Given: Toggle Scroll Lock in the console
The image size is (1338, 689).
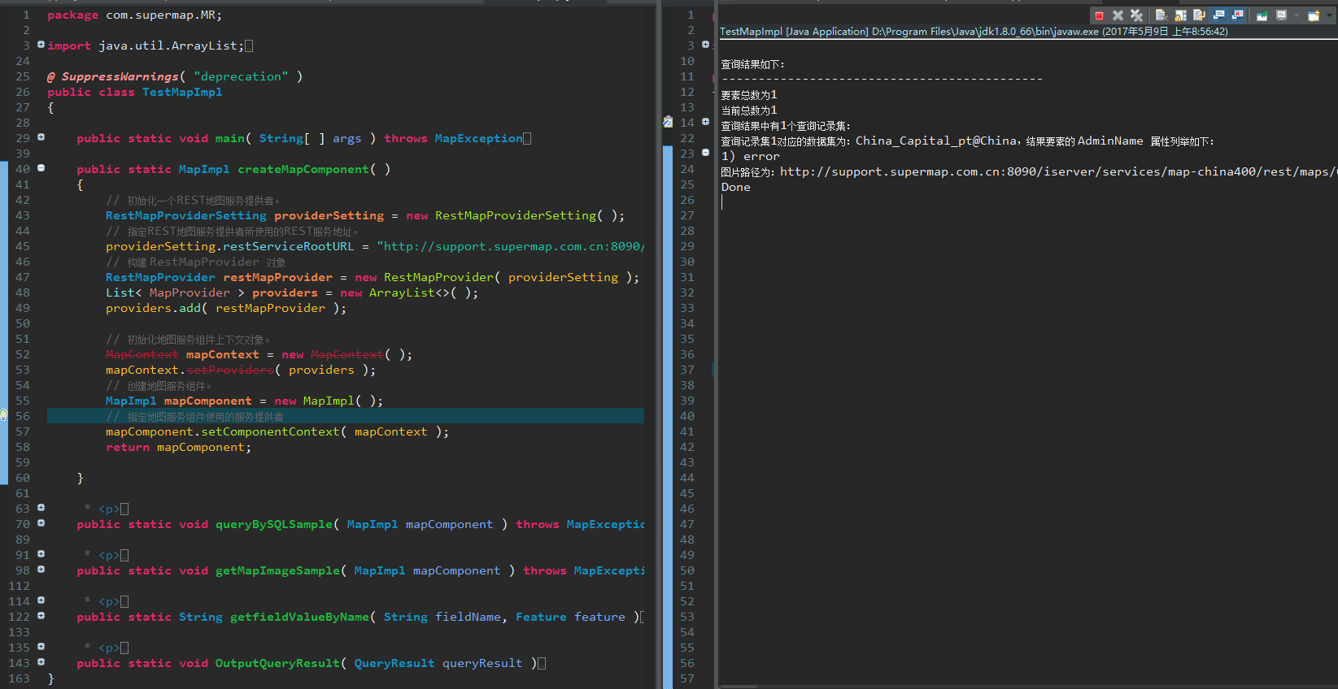Looking at the screenshot, I should click(1180, 15).
